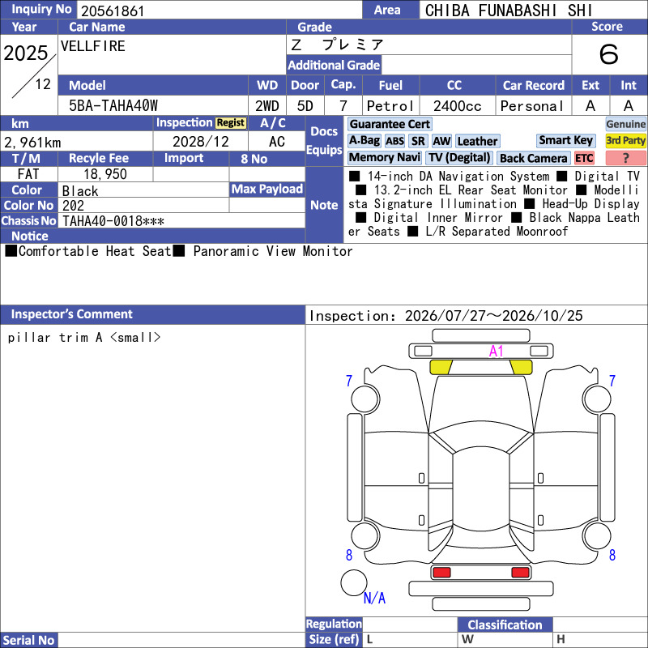
Task: Click the red ETC badge
Action: click(x=584, y=158)
